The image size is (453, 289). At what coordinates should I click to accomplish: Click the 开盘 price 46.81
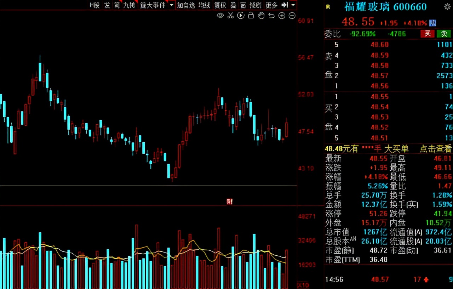[x=443, y=159]
